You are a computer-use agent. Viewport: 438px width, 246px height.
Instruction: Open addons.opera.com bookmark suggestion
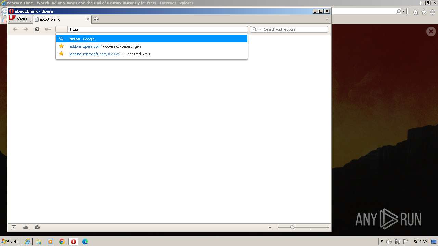click(x=152, y=46)
